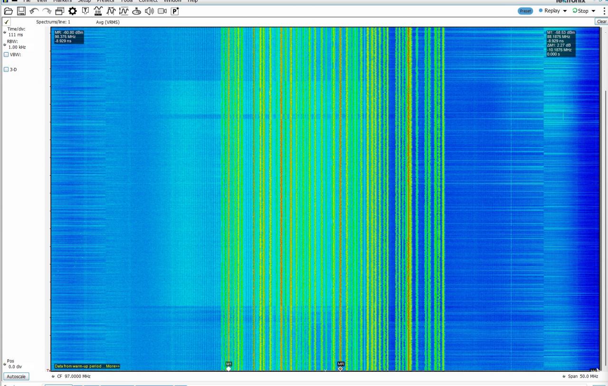Open a file with the folder icon
The width and height of the screenshot is (608, 386).
pos(8,11)
